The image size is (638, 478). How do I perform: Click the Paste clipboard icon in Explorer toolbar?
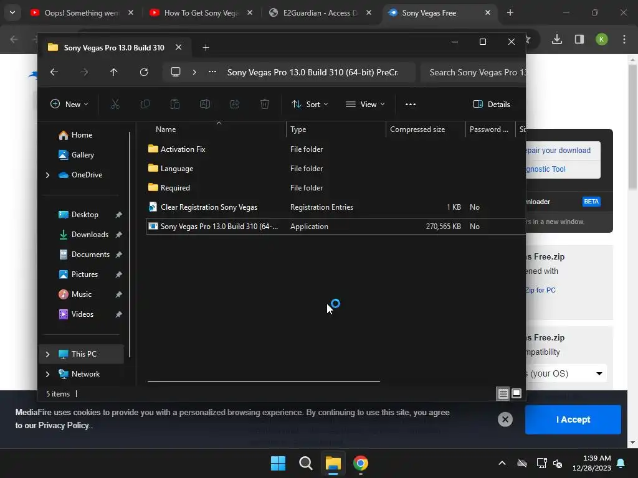(175, 105)
